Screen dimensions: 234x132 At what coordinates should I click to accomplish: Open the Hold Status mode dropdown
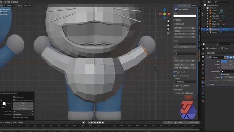[x=186, y=82]
